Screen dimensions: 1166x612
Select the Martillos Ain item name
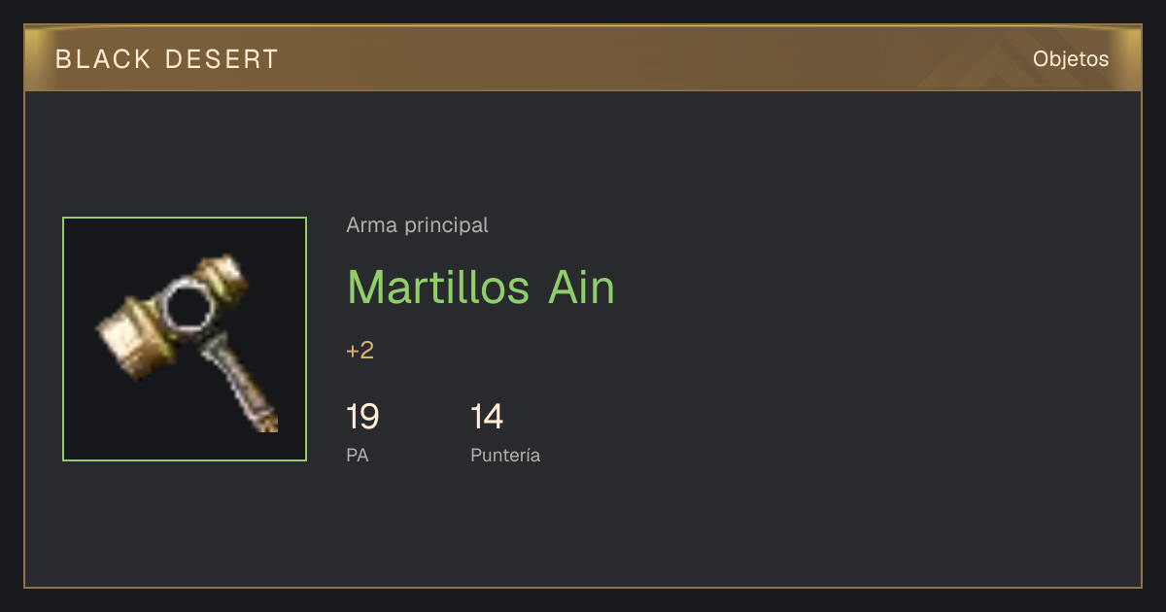[481, 288]
